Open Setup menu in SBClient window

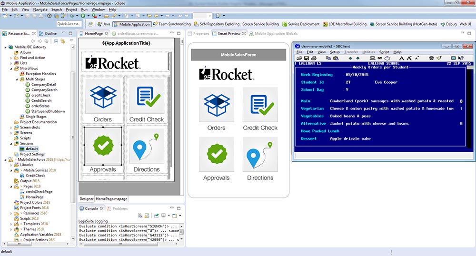(335, 52)
